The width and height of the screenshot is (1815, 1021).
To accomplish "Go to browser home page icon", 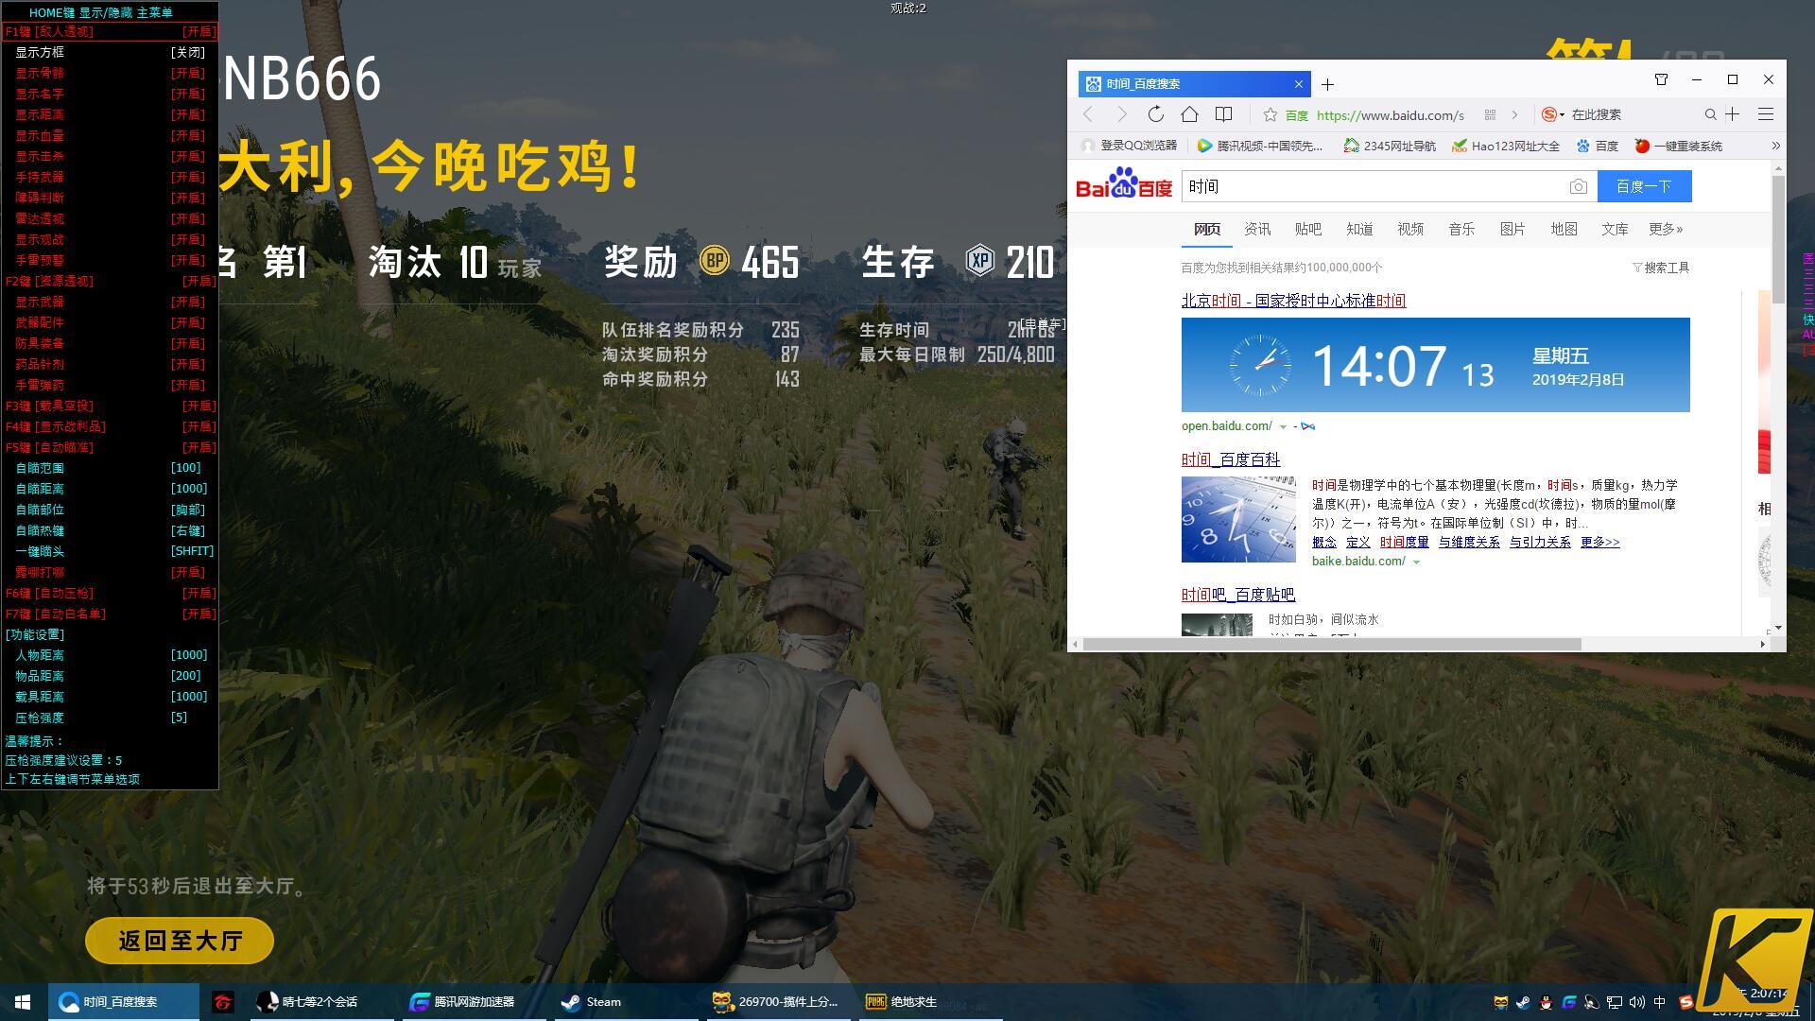I will (x=1189, y=114).
